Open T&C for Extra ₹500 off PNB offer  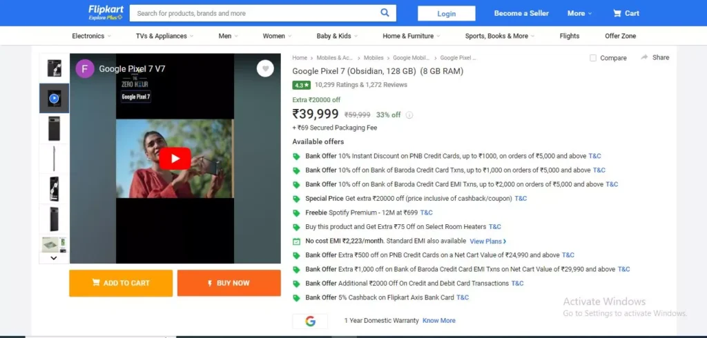click(568, 255)
